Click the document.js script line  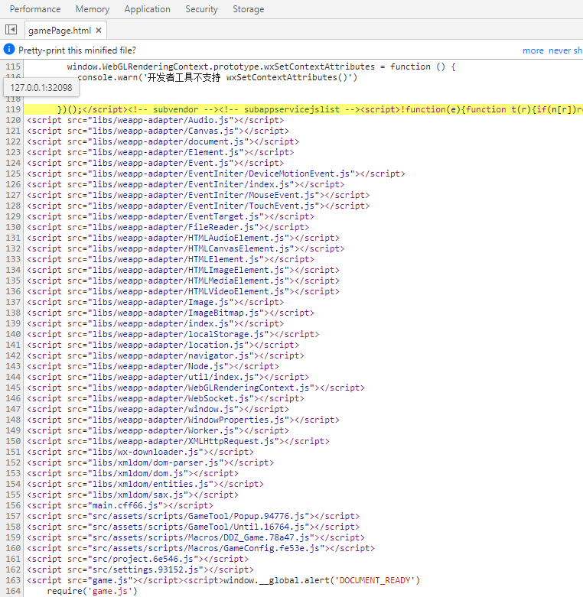163,141
